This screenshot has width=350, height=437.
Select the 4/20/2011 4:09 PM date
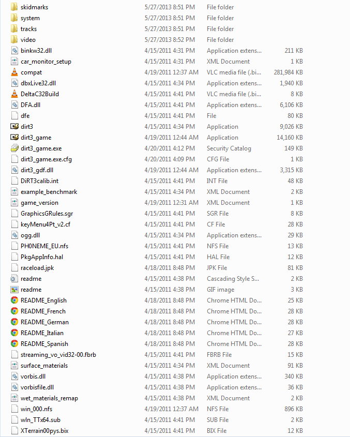pyautogui.click(x=170, y=159)
